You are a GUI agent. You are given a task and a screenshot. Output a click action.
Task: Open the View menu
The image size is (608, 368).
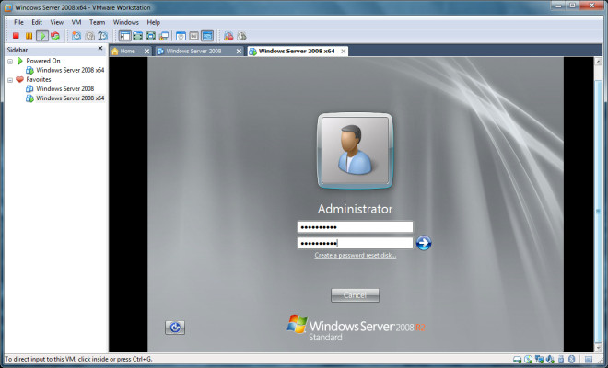[56, 22]
